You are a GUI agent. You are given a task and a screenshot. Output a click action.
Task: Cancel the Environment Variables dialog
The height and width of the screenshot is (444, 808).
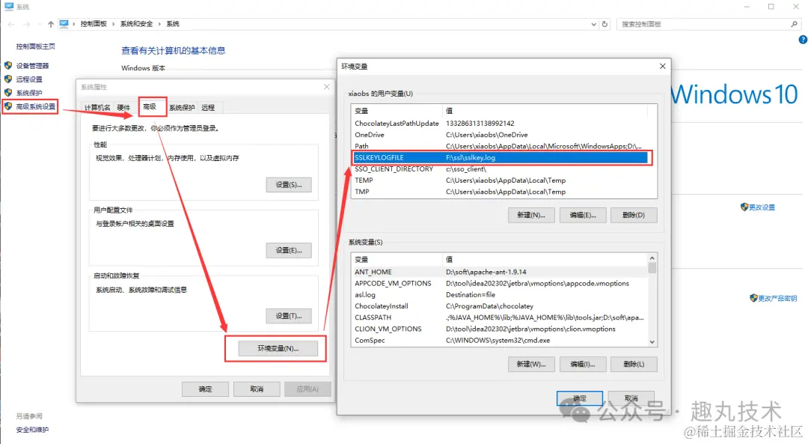(x=631, y=398)
